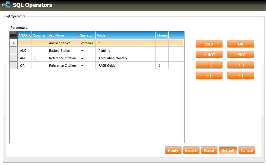Open the contains operator cell
The width and height of the screenshot is (266, 165).
click(87, 43)
